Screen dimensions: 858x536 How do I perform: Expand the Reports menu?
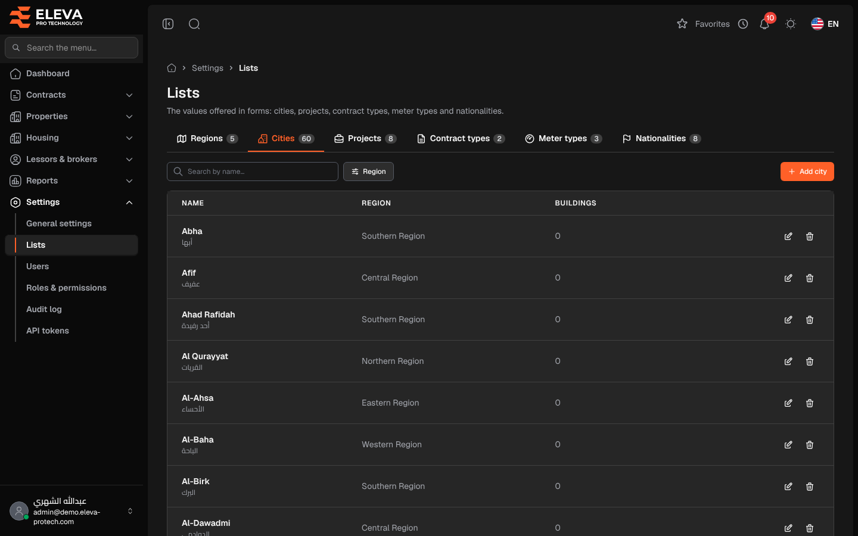[71, 180]
